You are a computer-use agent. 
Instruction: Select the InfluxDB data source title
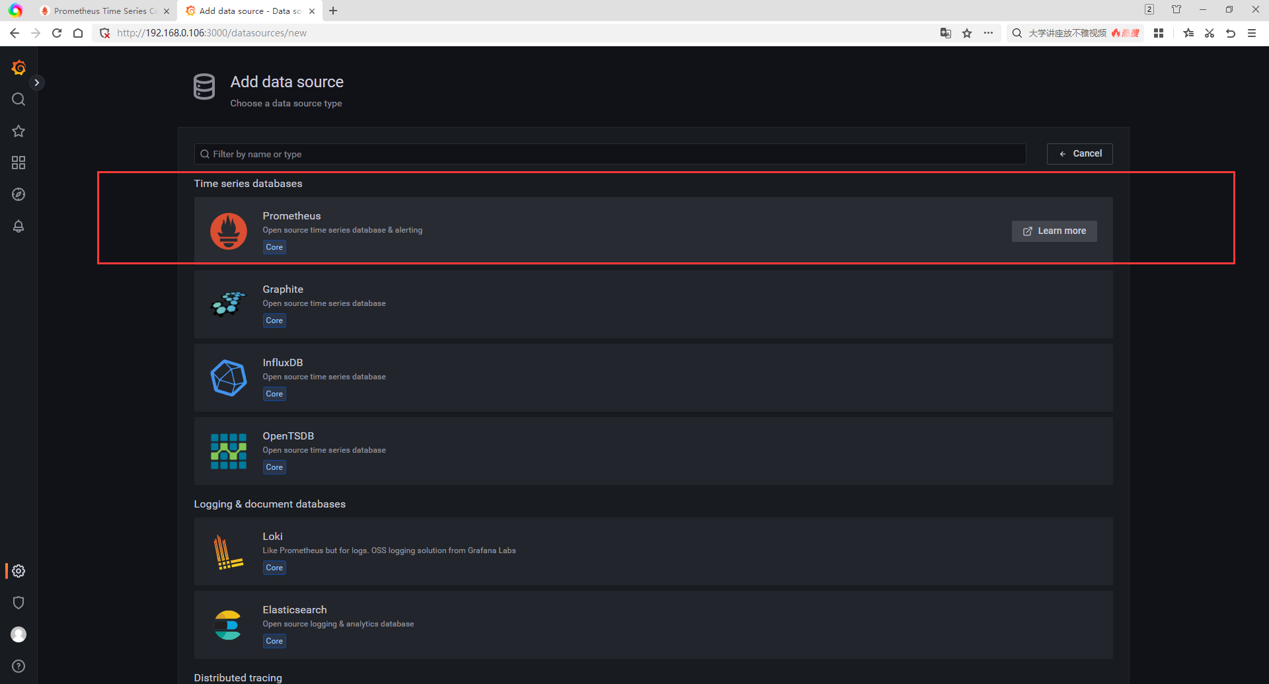283,363
